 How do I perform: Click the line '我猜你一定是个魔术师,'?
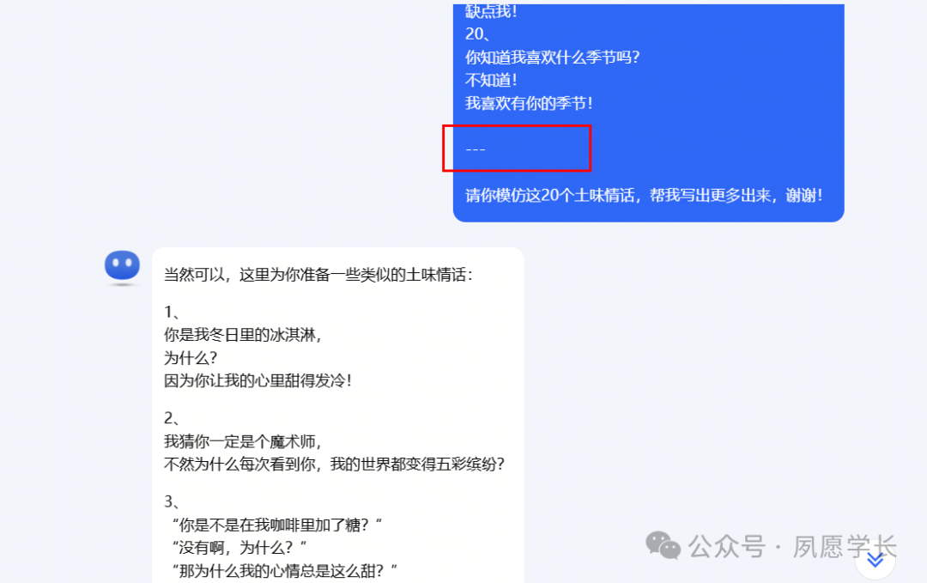pyautogui.click(x=242, y=441)
